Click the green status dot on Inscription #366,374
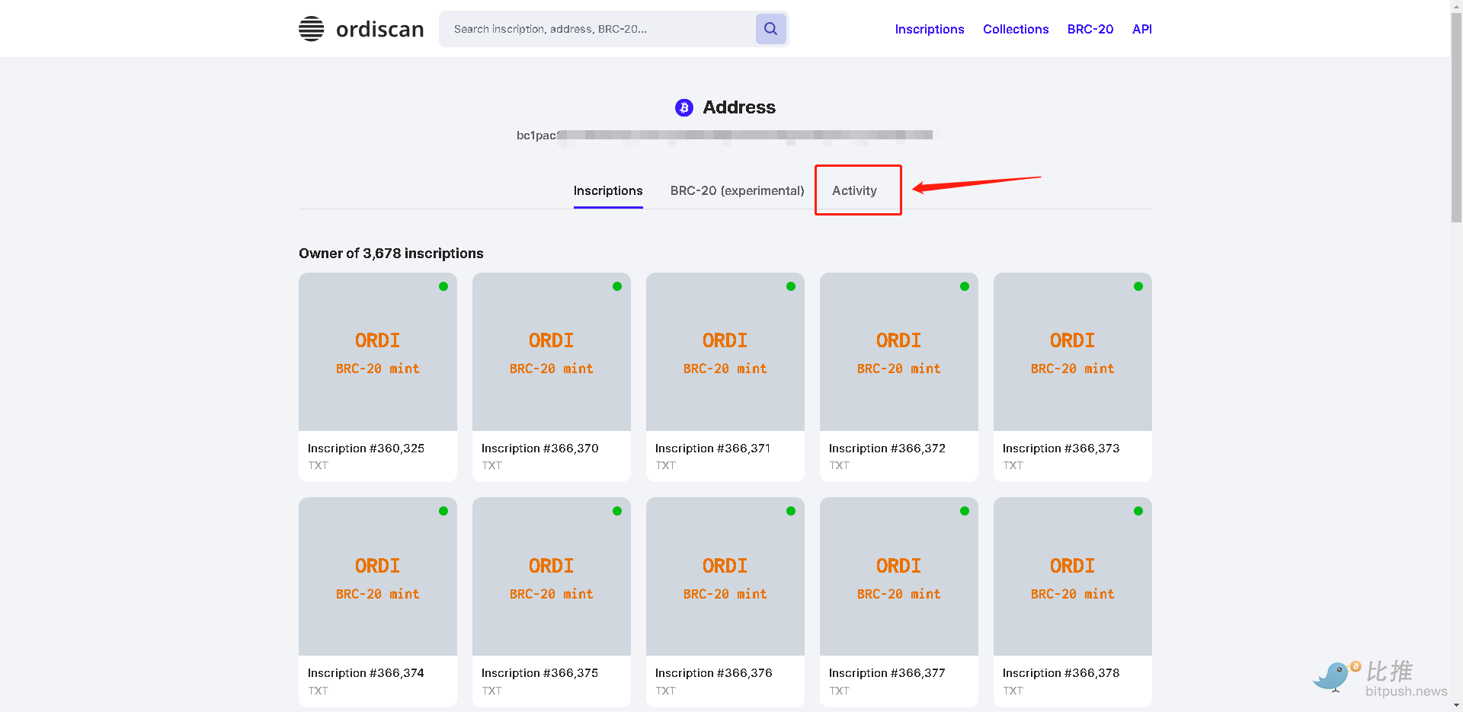Image resolution: width=1463 pixels, height=712 pixels. tap(443, 511)
